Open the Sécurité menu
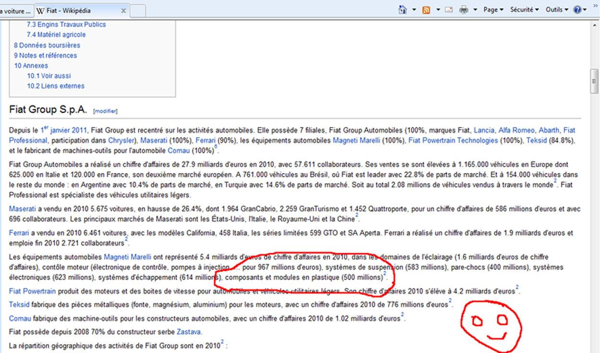Viewport: 600px width, 353px height. [524, 10]
